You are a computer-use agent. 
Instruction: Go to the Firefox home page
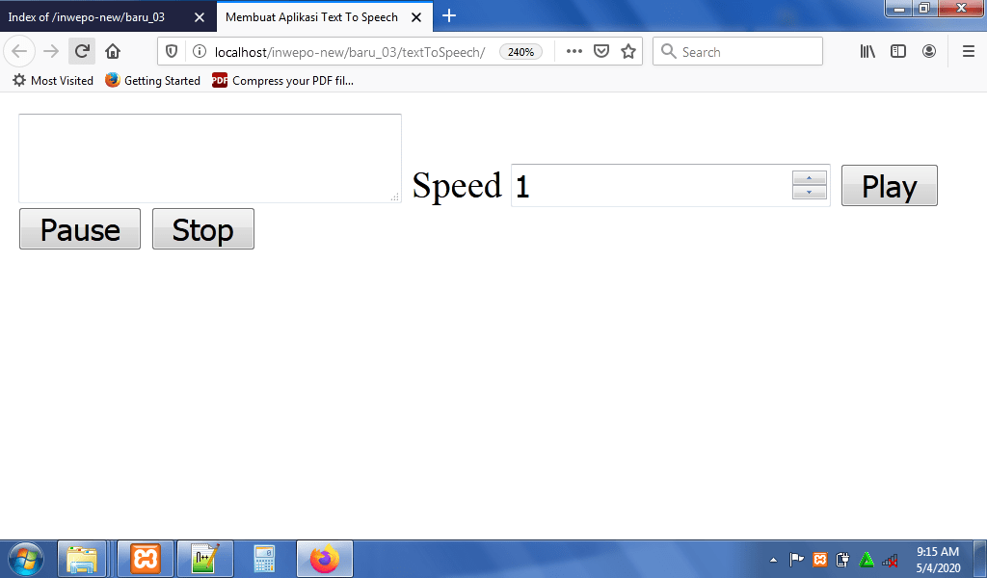coord(113,51)
